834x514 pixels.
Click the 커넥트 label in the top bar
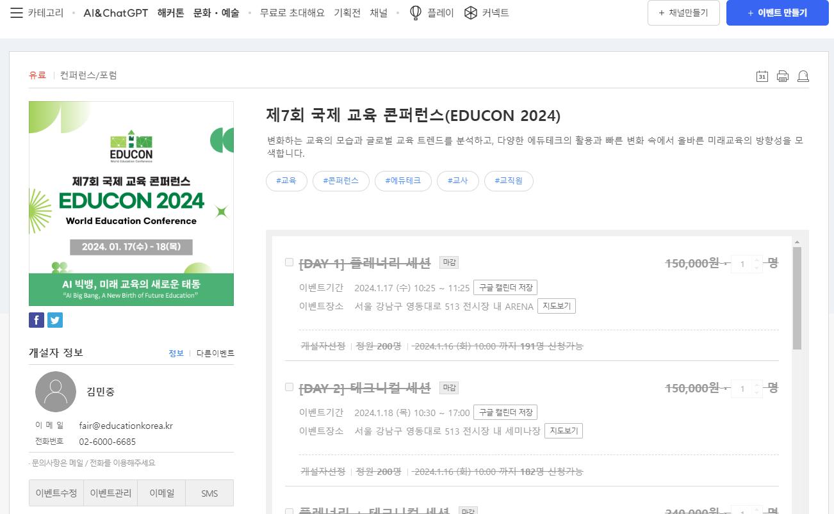click(496, 13)
